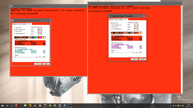Pick purple swatch in Command Prompt palette

122,33
